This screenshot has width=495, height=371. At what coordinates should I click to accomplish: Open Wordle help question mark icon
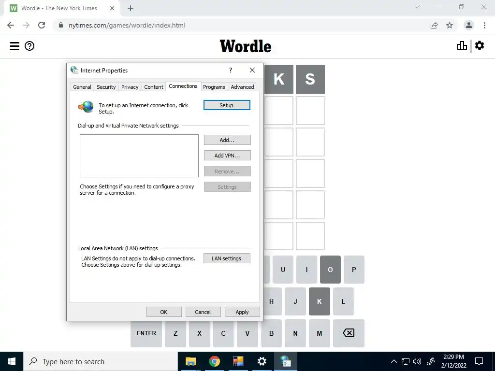pyautogui.click(x=29, y=46)
